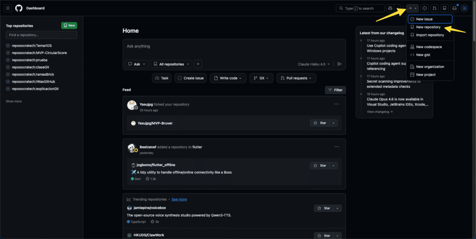Open the Copilot chat icon
Viewport: 476px width, 239px height.
point(390,8)
